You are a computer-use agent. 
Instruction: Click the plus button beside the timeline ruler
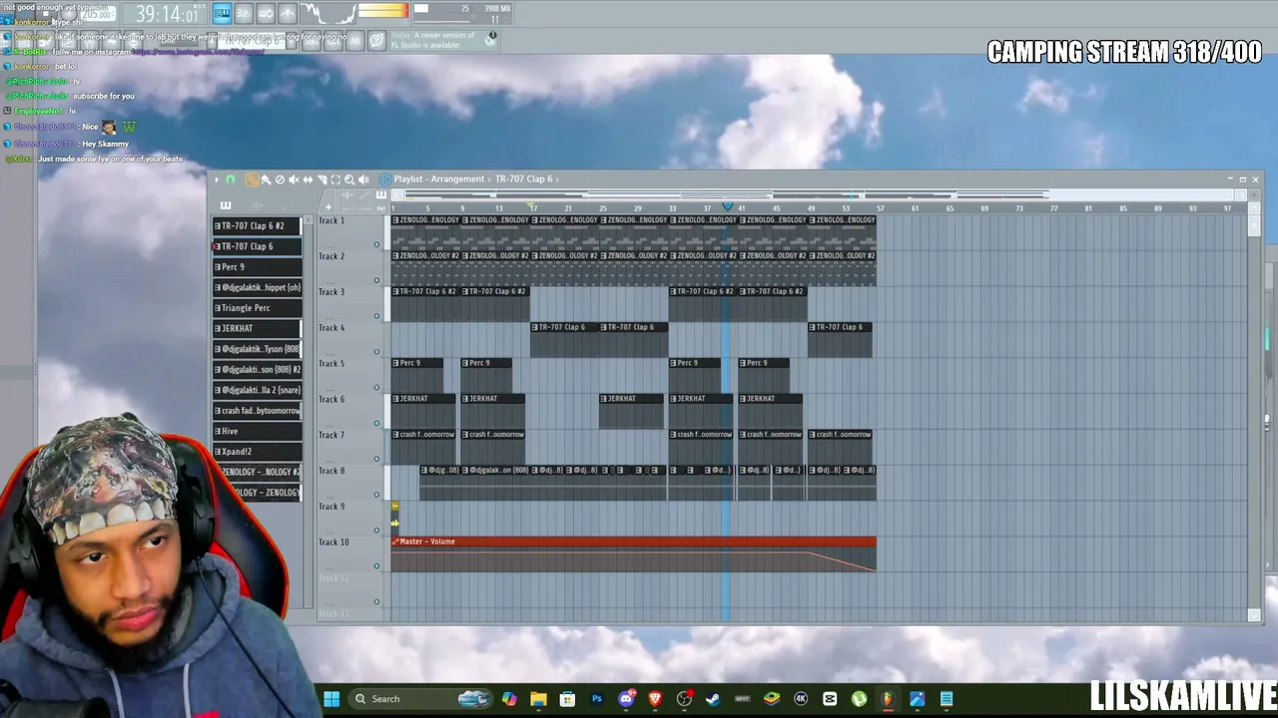click(327, 206)
